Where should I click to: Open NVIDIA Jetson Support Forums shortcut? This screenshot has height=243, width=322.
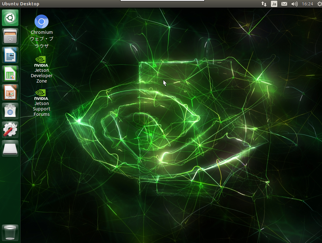[42, 103]
